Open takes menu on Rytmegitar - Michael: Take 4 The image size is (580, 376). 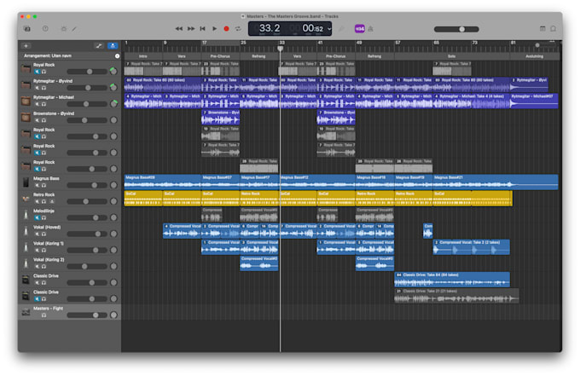(437, 96)
